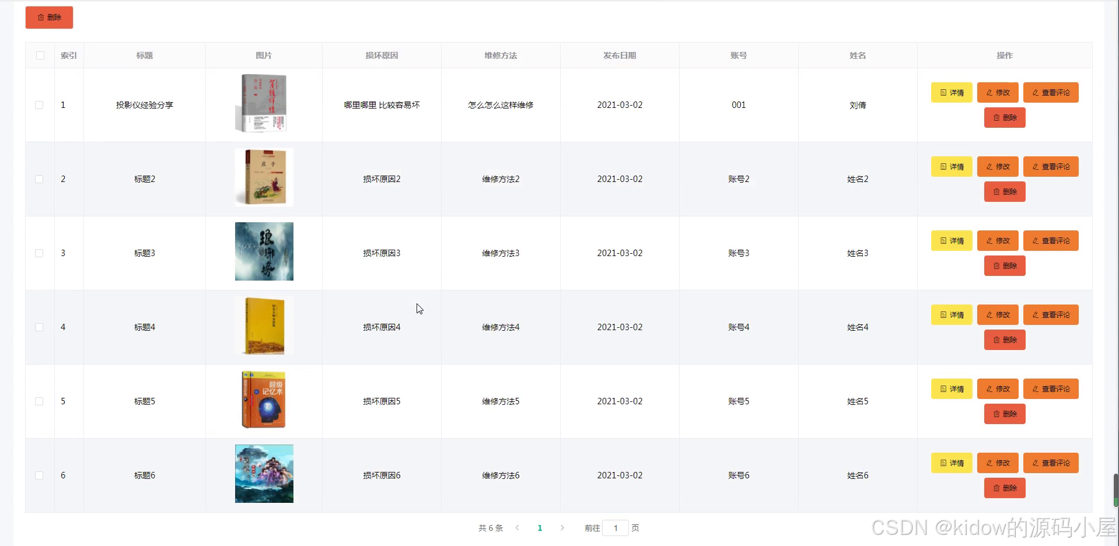Click the cell 姓名5
Image resolution: width=1119 pixels, height=546 pixels.
point(858,401)
